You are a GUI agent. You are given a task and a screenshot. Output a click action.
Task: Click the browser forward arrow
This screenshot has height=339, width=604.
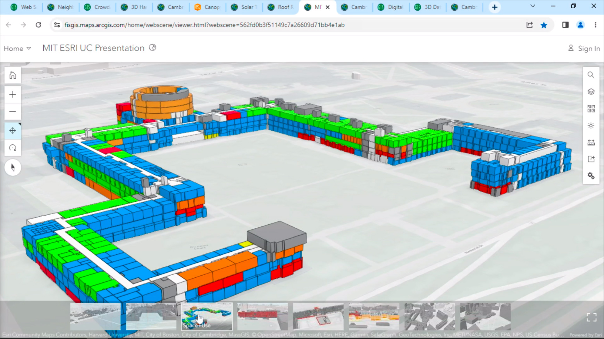point(23,25)
